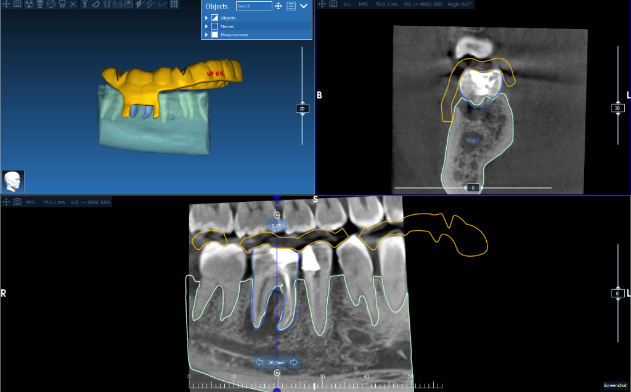Select the implant screw placement tool
Screen dimensions: 631x392
(x=84, y=5)
